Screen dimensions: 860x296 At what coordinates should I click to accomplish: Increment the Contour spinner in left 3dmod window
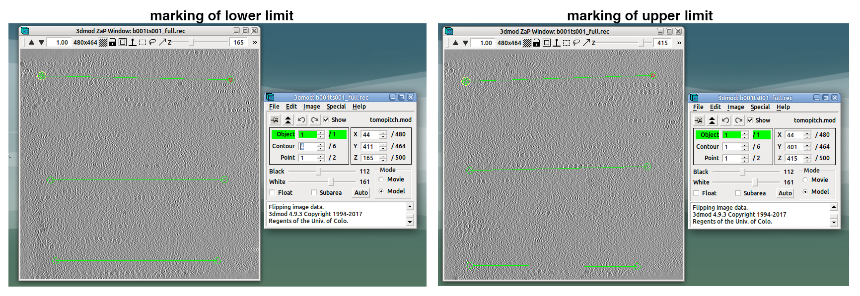[321, 144]
